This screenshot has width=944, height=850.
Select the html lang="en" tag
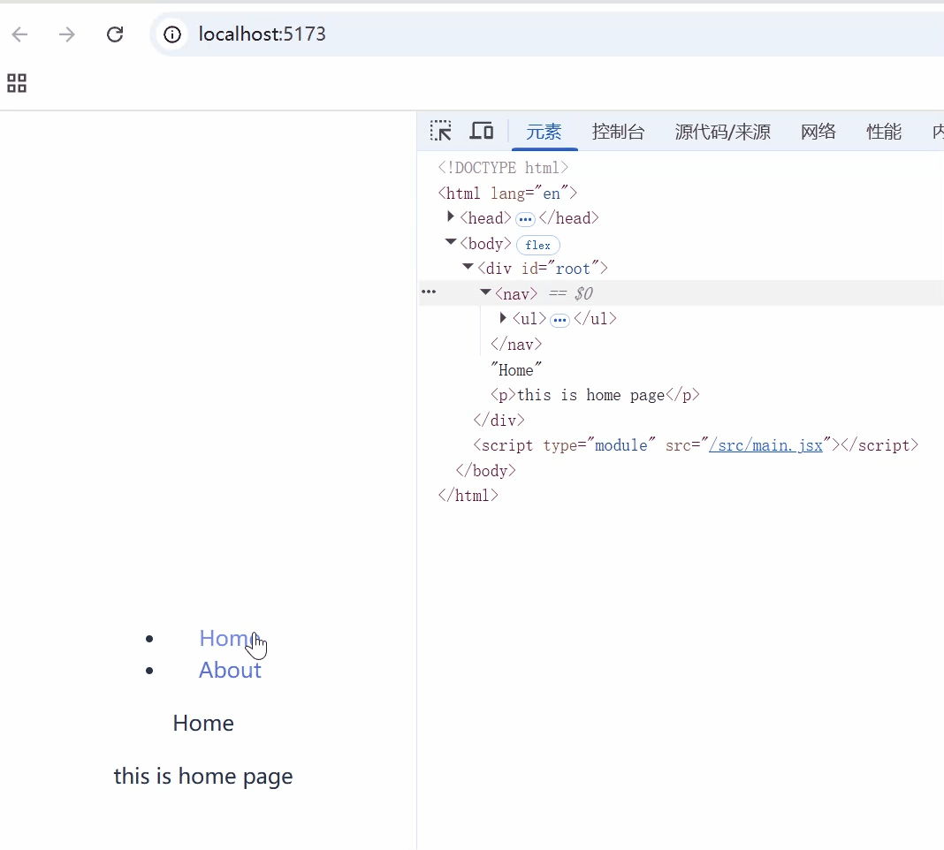[x=507, y=194]
